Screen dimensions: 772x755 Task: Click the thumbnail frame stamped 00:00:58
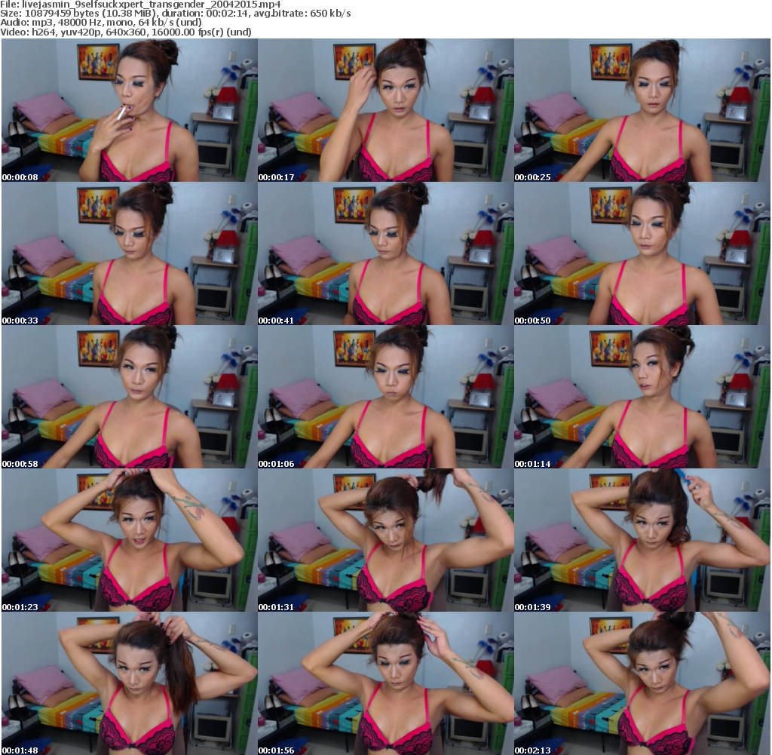(130, 397)
